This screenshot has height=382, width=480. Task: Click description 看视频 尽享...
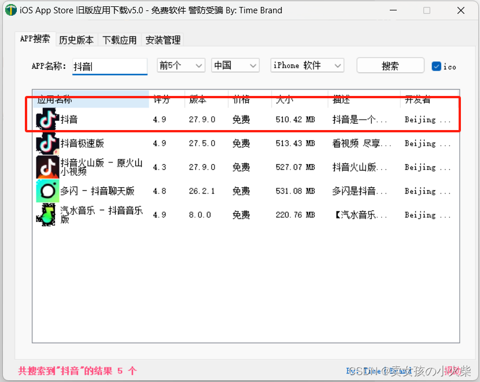[x=362, y=143]
